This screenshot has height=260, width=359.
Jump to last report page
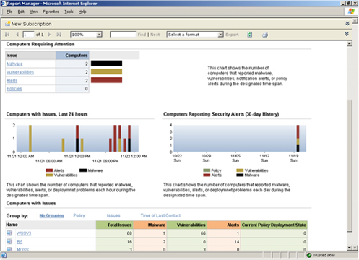tap(59, 35)
